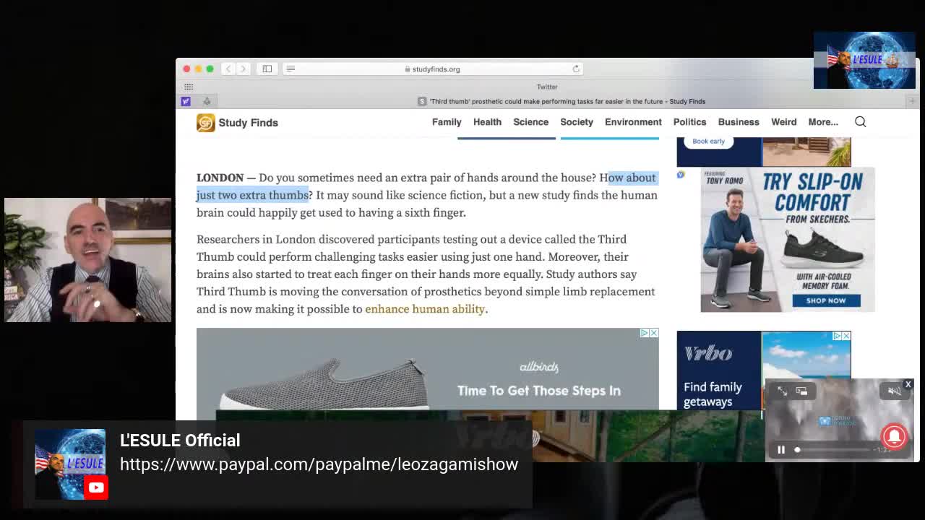The width and height of the screenshot is (925, 520).
Task: Click the paypal.me/leozagamishow URL text
Action: point(319,464)
